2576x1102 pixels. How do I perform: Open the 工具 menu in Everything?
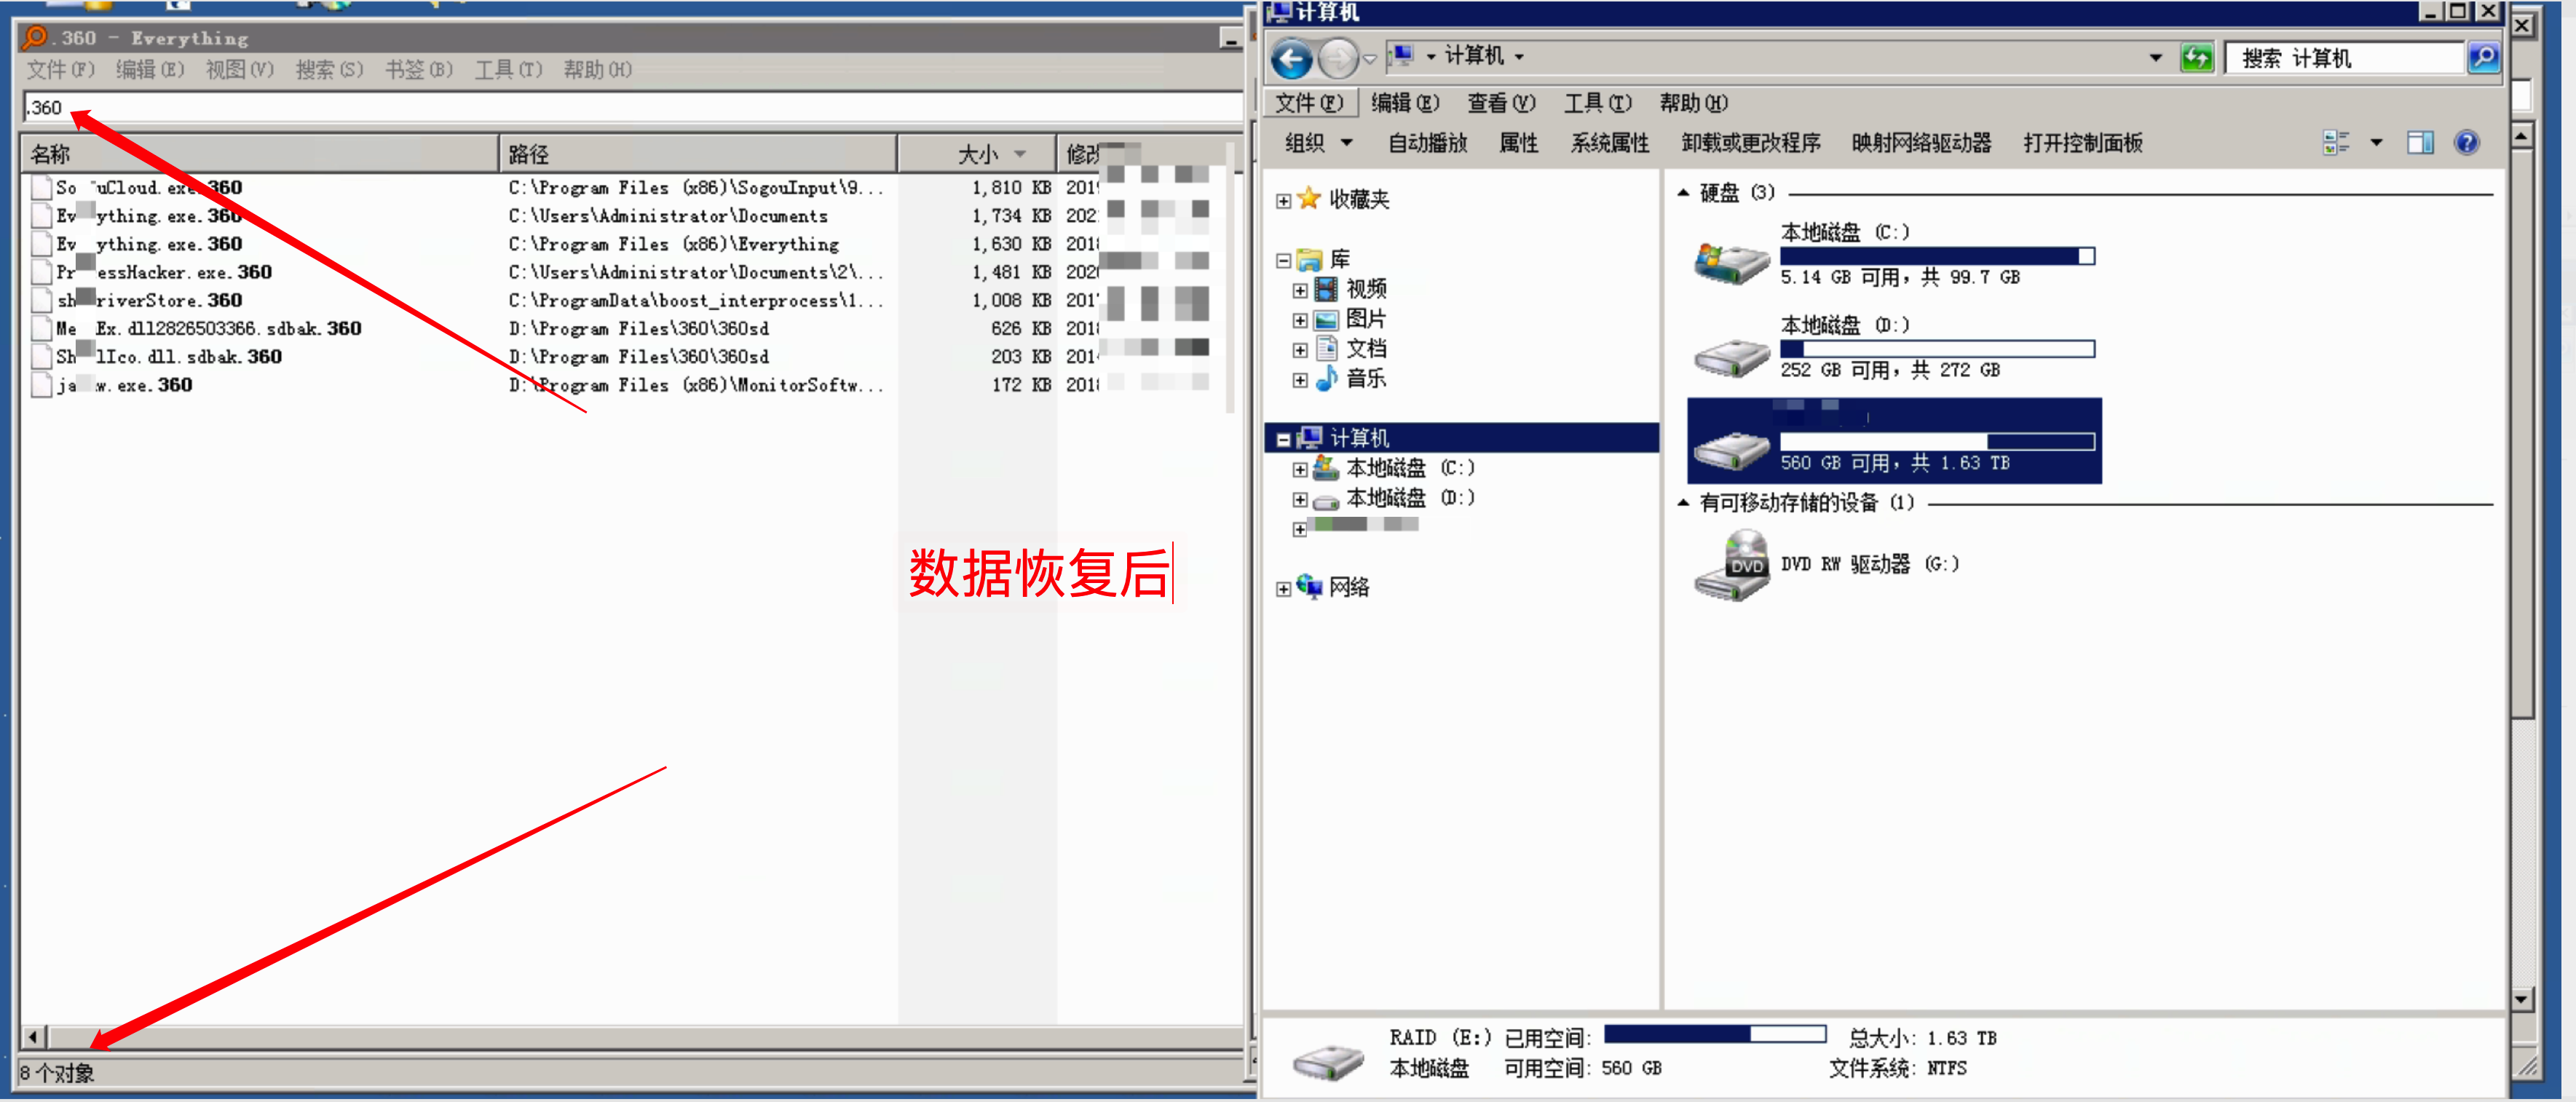coord(508,69)
